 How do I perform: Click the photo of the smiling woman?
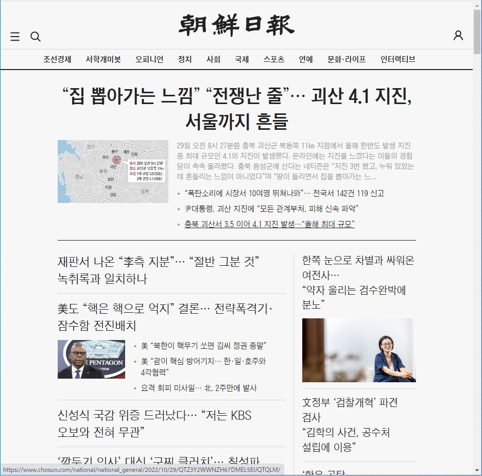[358, 350]
